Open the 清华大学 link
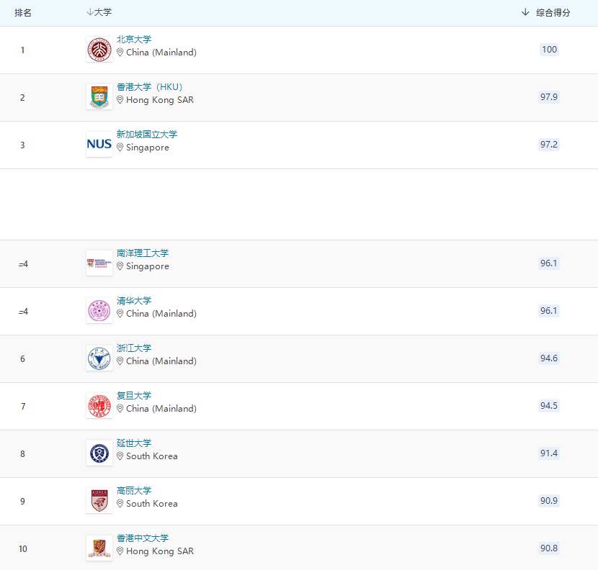 134,301
